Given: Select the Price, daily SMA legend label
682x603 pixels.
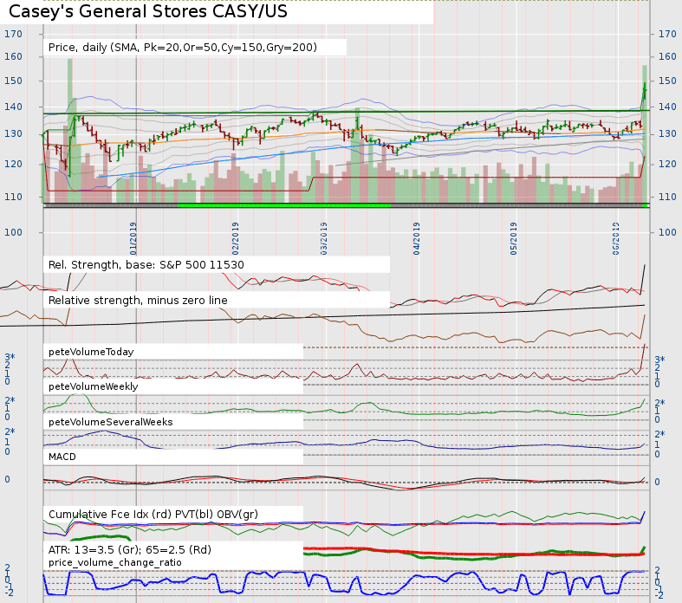Looking at the screenshot, I should click(x=183, y=47).
